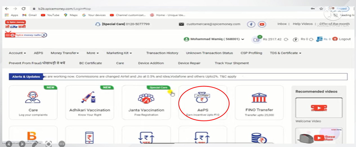Viewport: 356px width, 147px height.
Task: Open CSP Profiling menu item
Action: point(251,53)
